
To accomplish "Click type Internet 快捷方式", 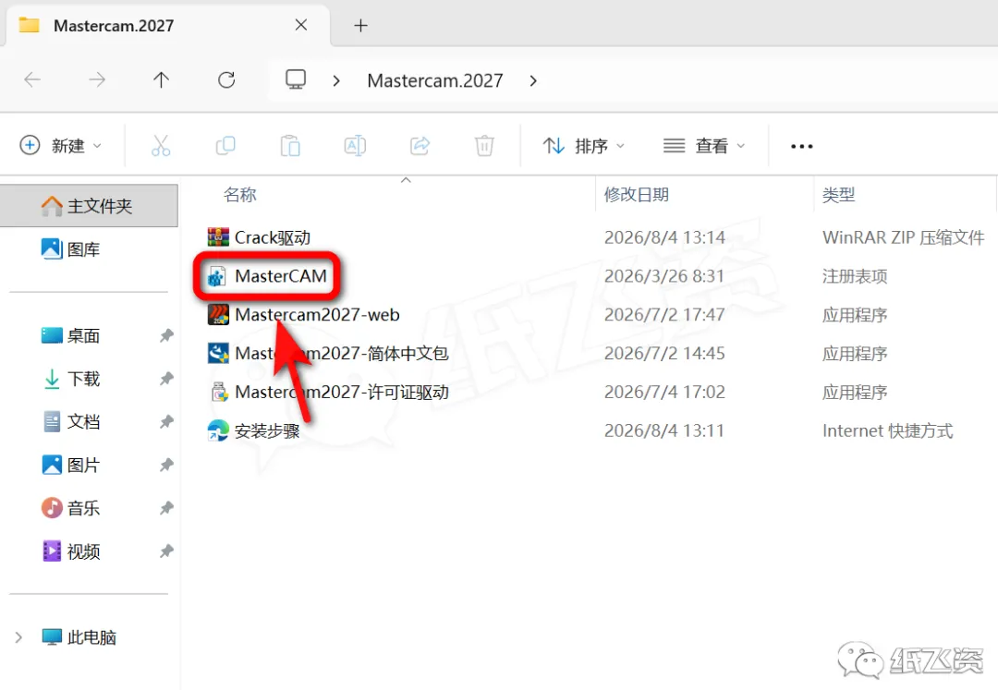I will click(887, 431).
